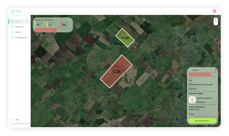Click the Chaman Agro logo
The height and width of the screenshot is (136, 229).
(16, 11)
